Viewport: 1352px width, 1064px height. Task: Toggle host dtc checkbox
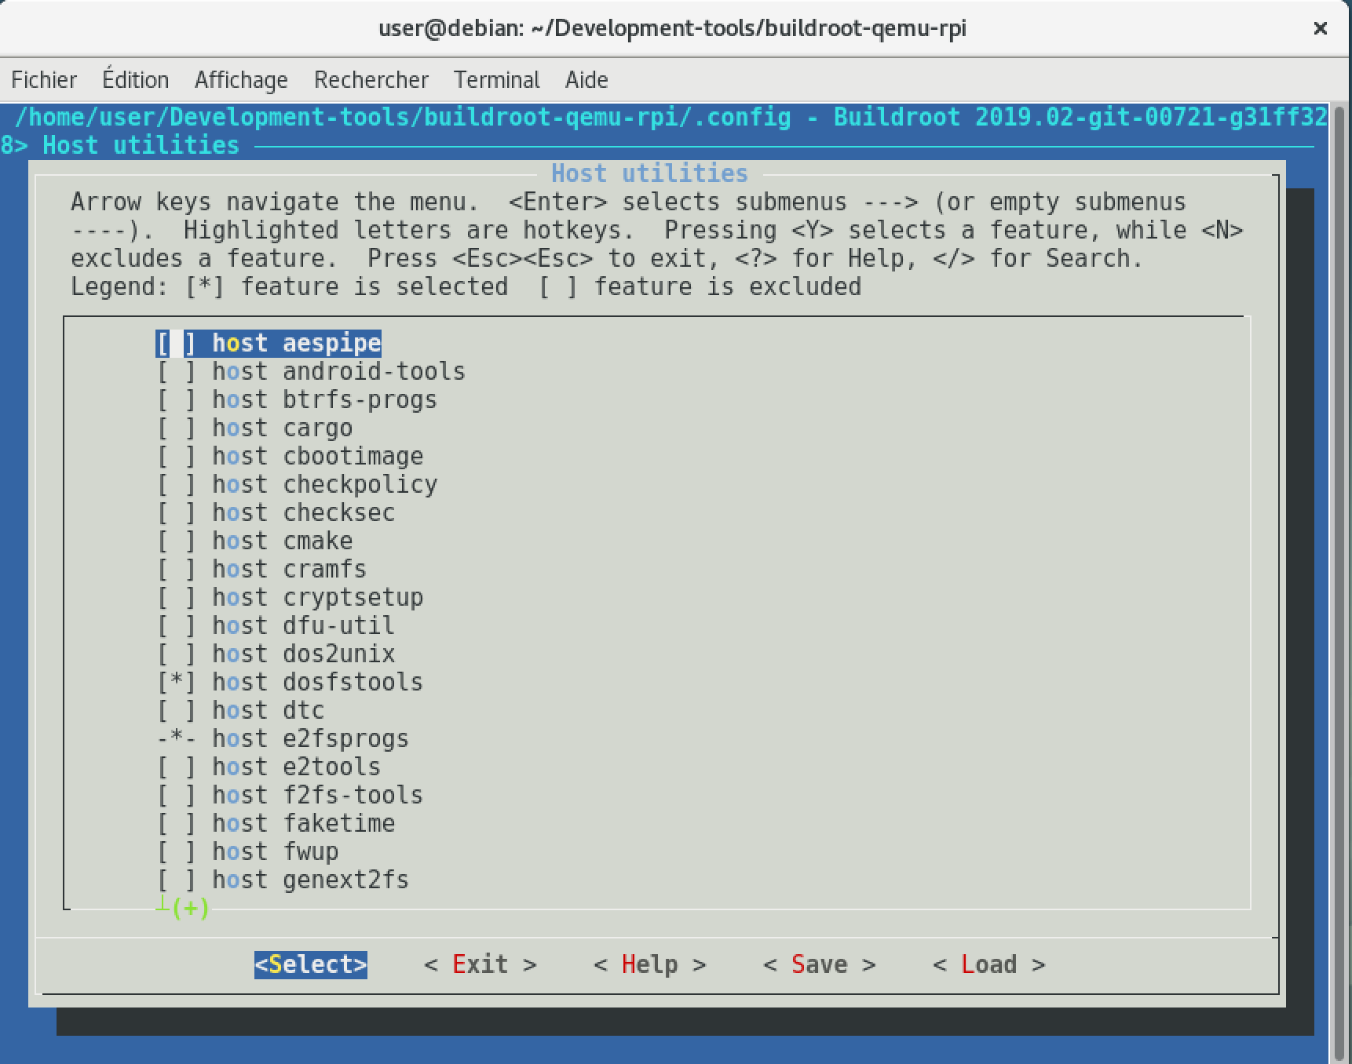[177, 710]
